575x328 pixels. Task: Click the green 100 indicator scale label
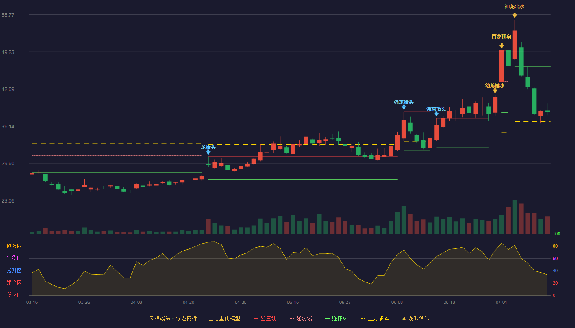557,234
